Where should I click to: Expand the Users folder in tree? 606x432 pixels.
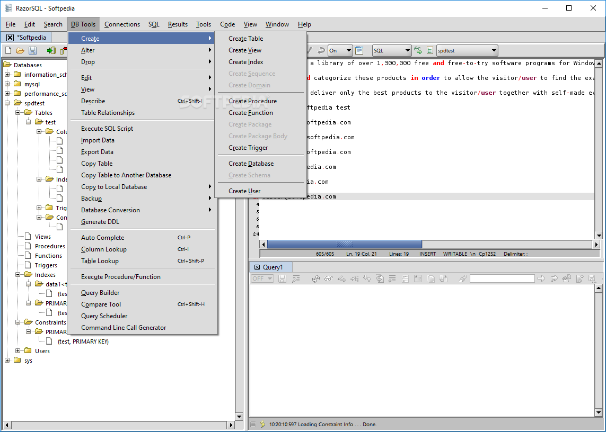pos(18,350)
